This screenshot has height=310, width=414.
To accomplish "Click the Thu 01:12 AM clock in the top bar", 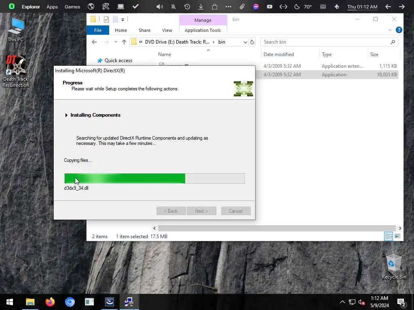I will pos(362,7).
